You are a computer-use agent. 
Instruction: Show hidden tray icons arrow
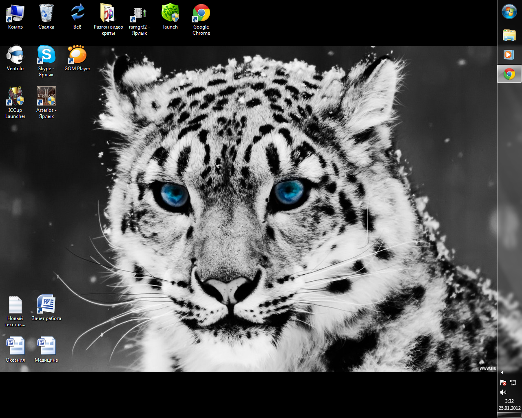pos(502,372)
